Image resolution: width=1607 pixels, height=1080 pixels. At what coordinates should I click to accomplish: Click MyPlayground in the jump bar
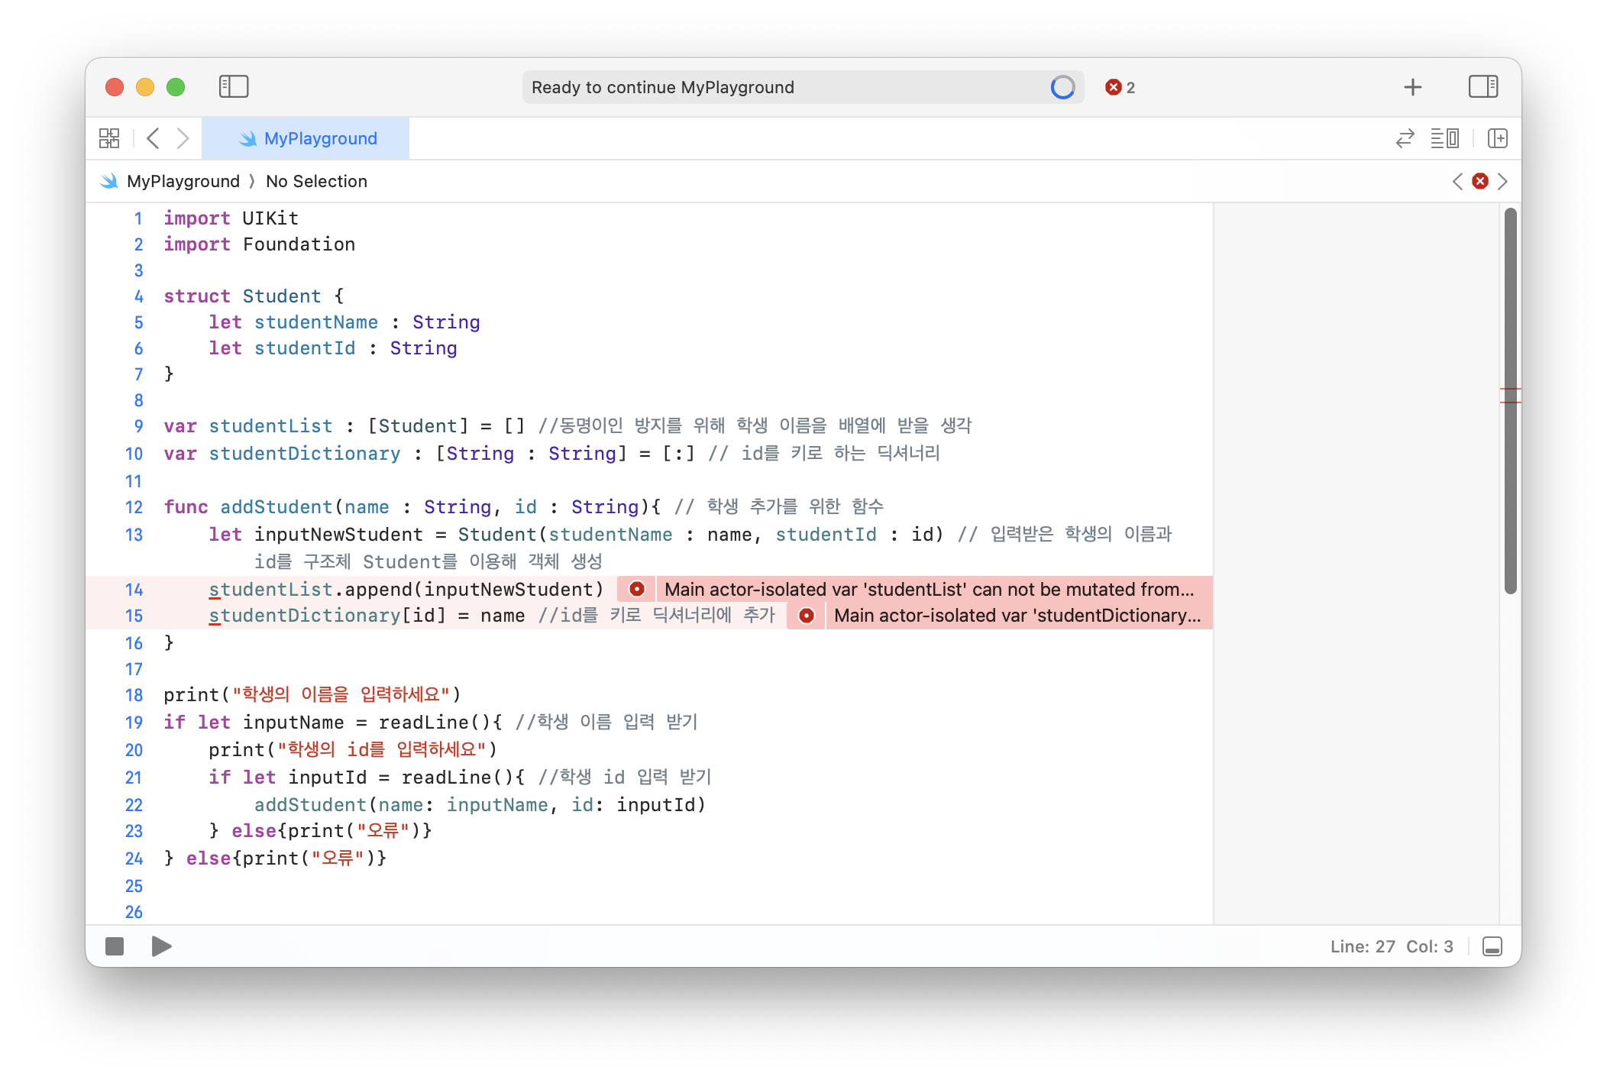point(183,181)
